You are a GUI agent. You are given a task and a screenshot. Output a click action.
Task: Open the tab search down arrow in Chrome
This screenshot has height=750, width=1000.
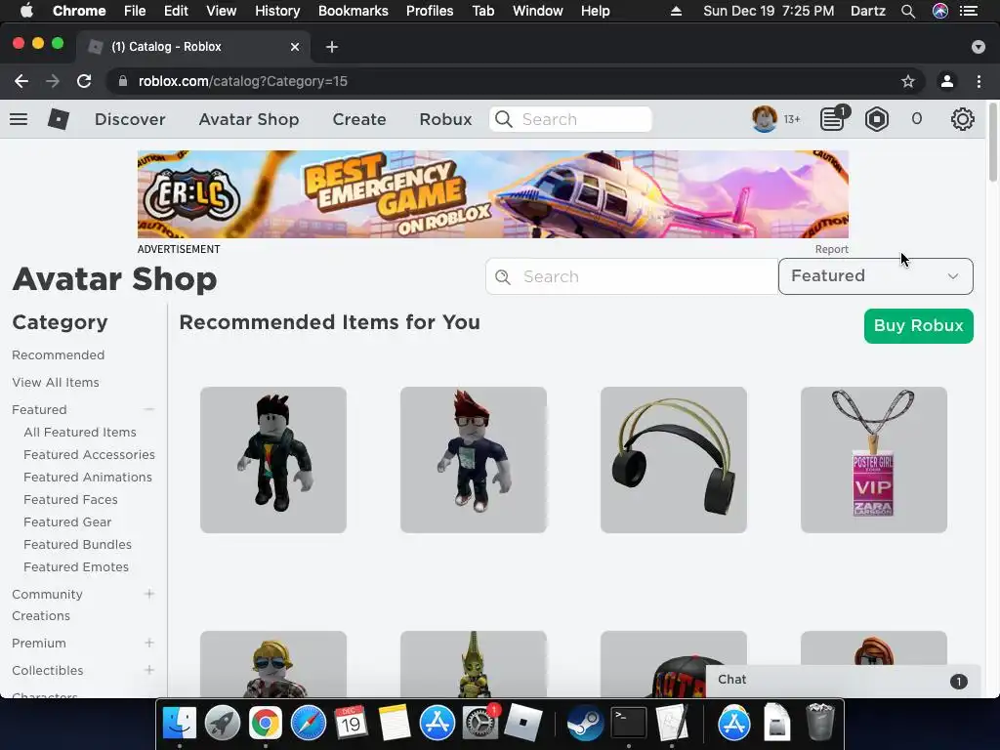(x=979, y=47)
